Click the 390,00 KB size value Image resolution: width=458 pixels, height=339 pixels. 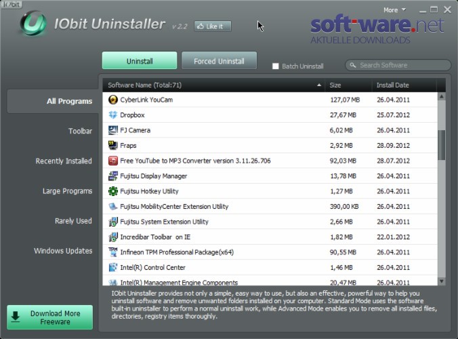344,206
